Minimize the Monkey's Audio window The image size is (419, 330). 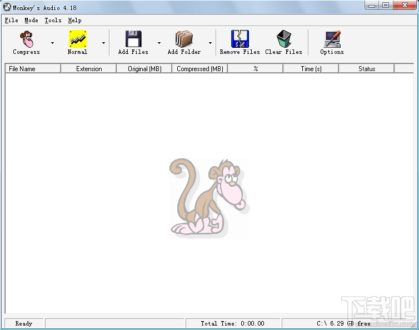point(372,6)
